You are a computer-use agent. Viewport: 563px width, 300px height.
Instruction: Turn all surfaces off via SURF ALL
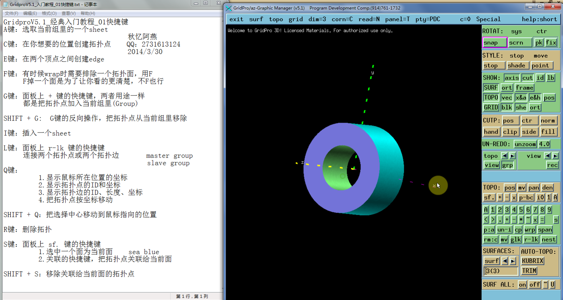click(x=534, y=284)
